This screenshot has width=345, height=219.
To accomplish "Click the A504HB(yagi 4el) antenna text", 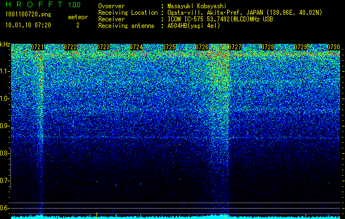I will click(x=194, y=26).
